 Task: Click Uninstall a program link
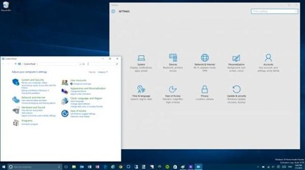tap(30, 124)
